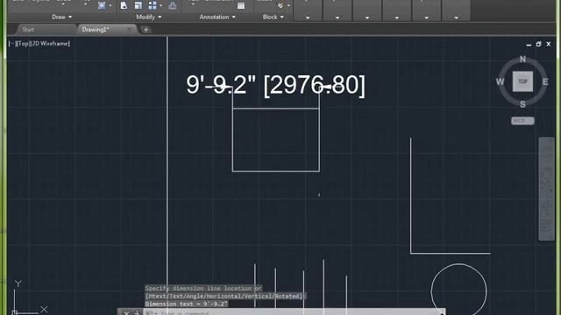Screen dimensions: 561x315
Task: Click "Specify dimension line location or" text
Action: [203, 288]
